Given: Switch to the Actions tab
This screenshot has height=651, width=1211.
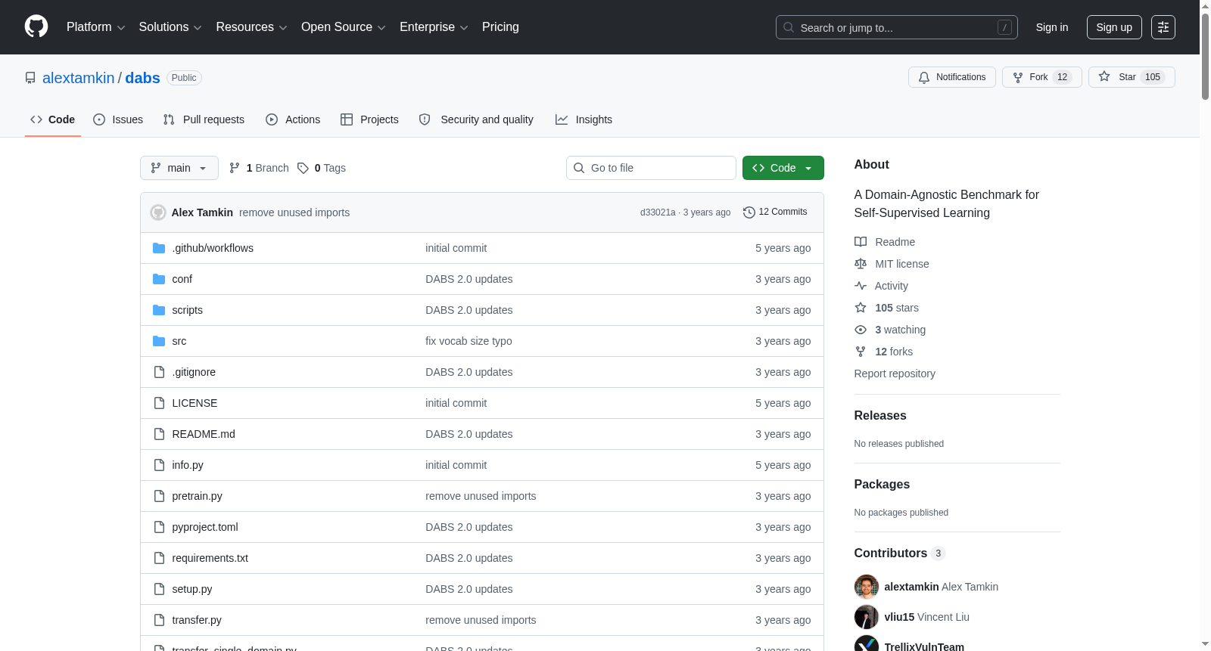Looking at the screenshot, I should (x=293, y=119).
